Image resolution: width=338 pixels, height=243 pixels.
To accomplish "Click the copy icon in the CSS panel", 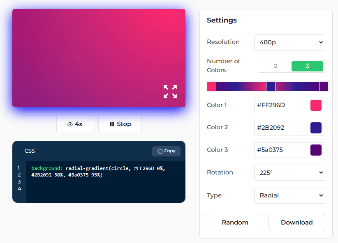I will (160, 151).
